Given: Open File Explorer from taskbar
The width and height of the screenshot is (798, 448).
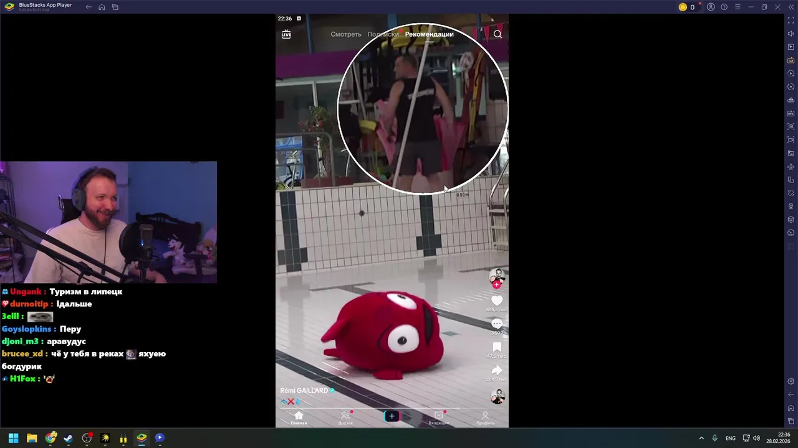Looking at the screenshot, I should (x=32, y=438).
